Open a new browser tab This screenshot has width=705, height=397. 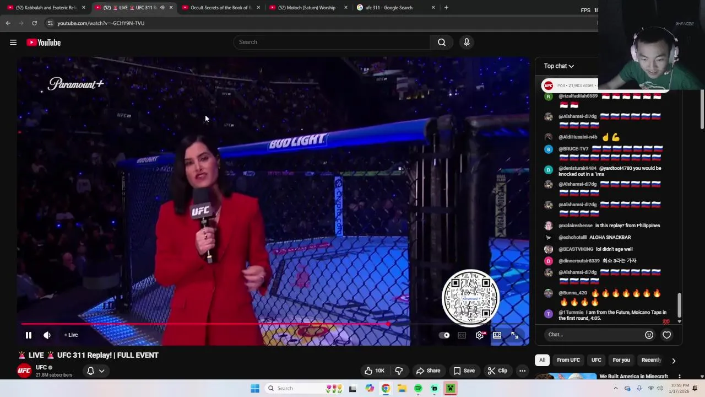click(x=446, y=8)
